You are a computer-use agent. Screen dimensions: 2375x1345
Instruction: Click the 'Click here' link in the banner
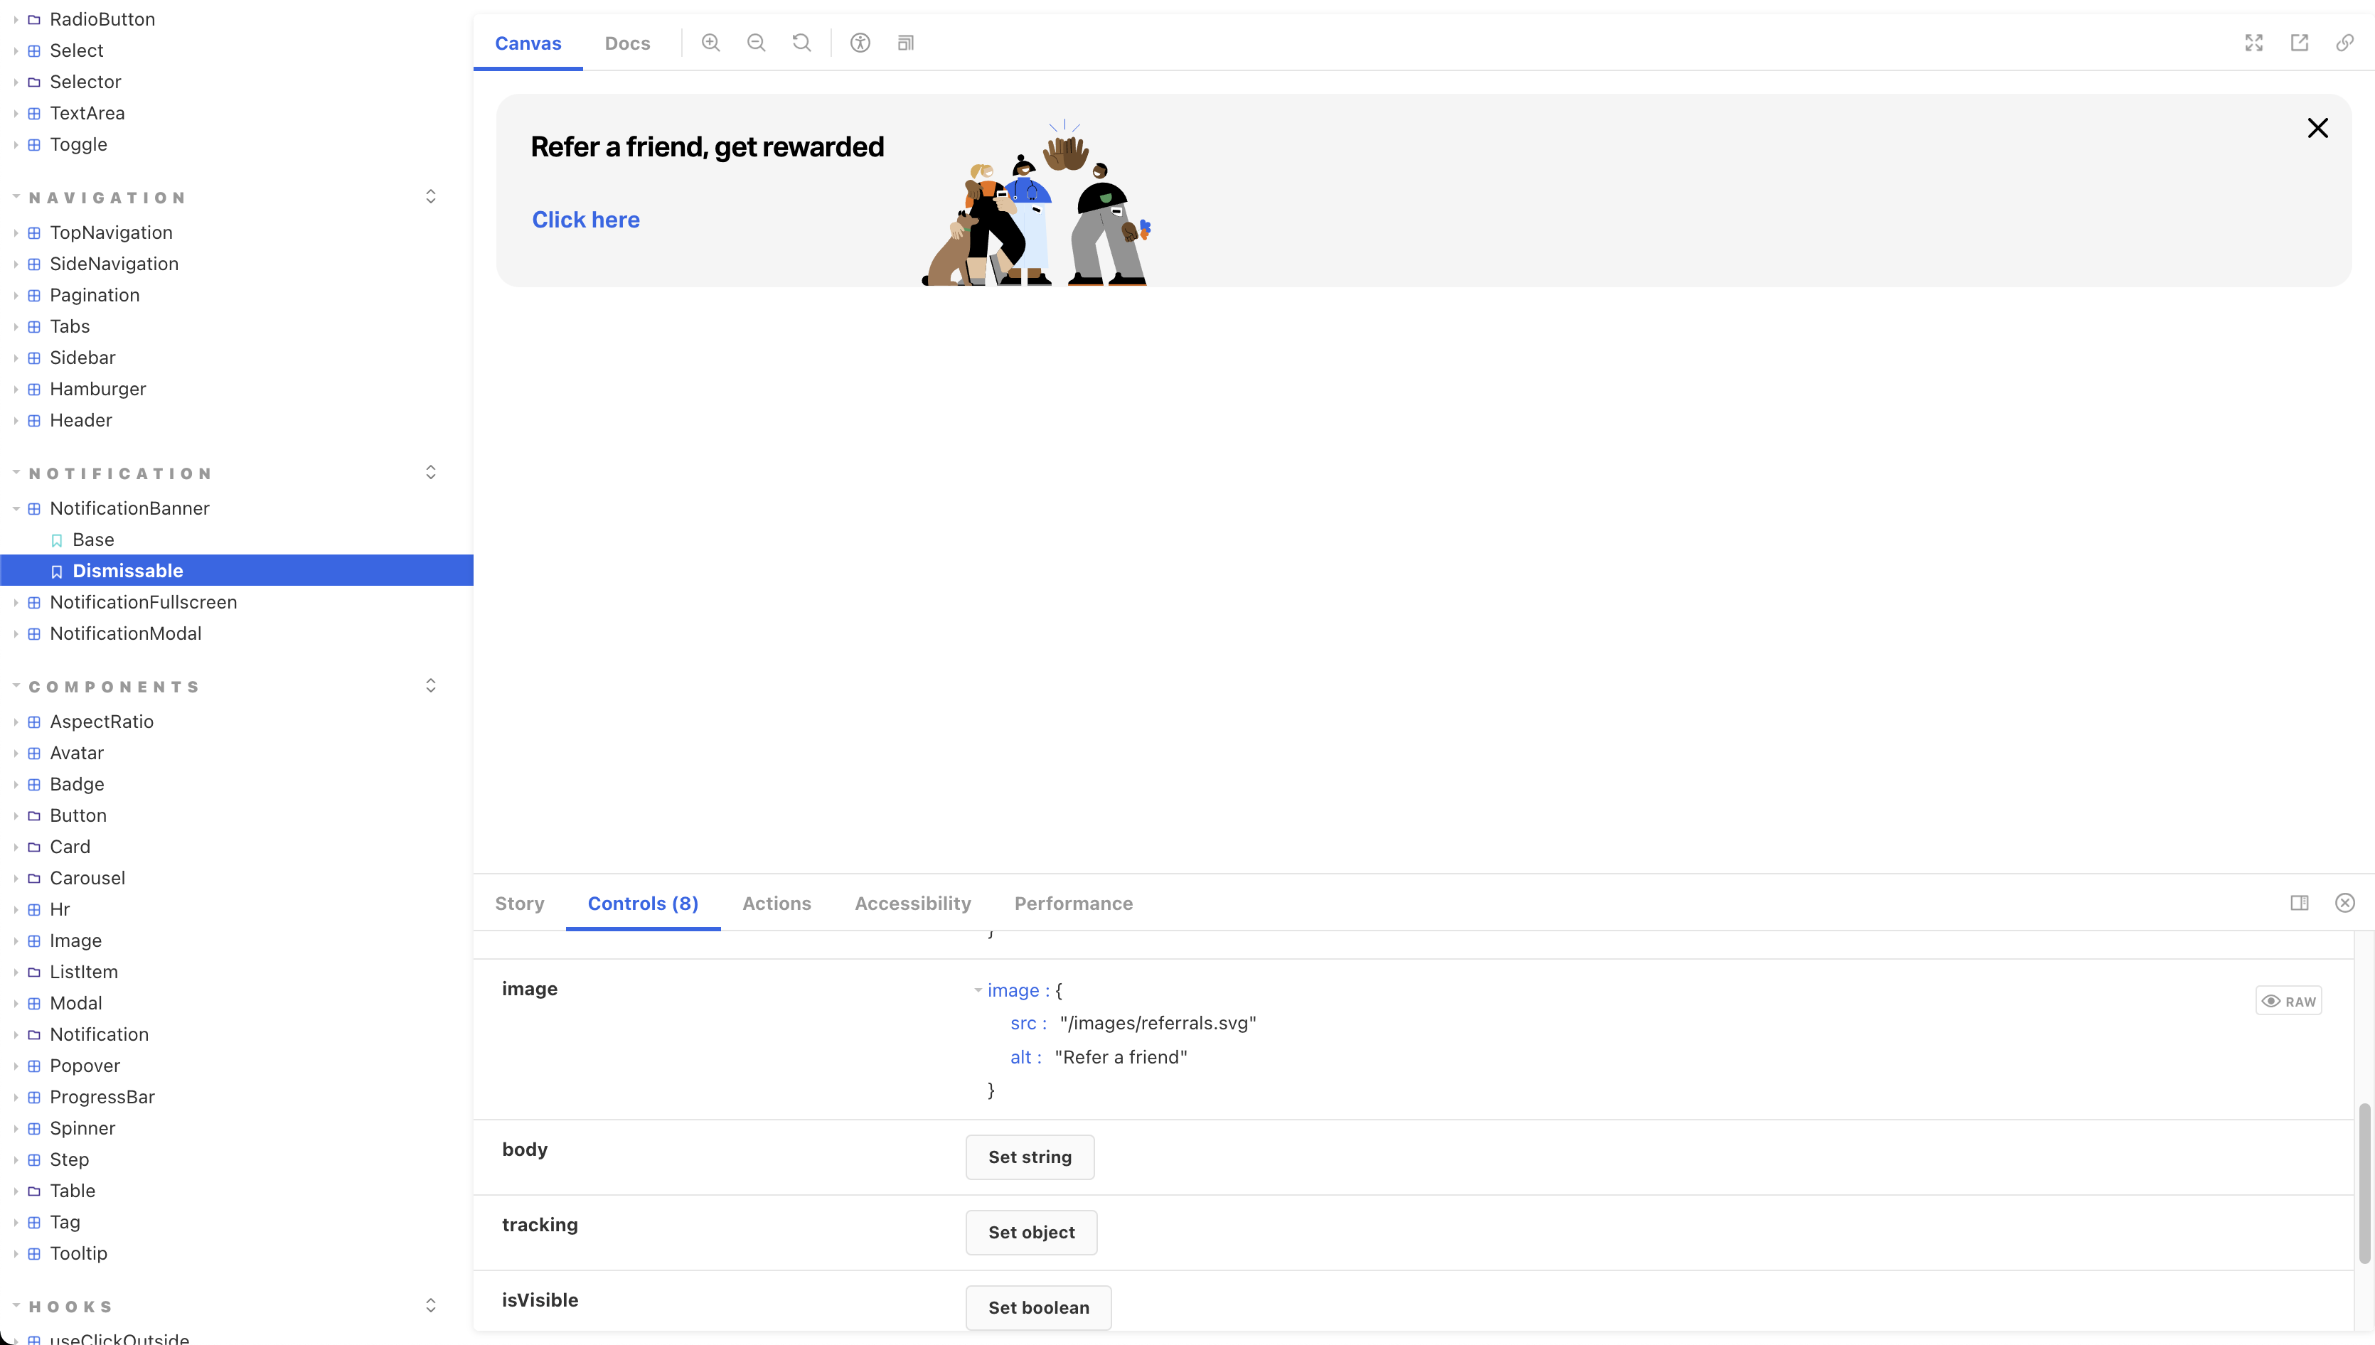pos(586,219)
